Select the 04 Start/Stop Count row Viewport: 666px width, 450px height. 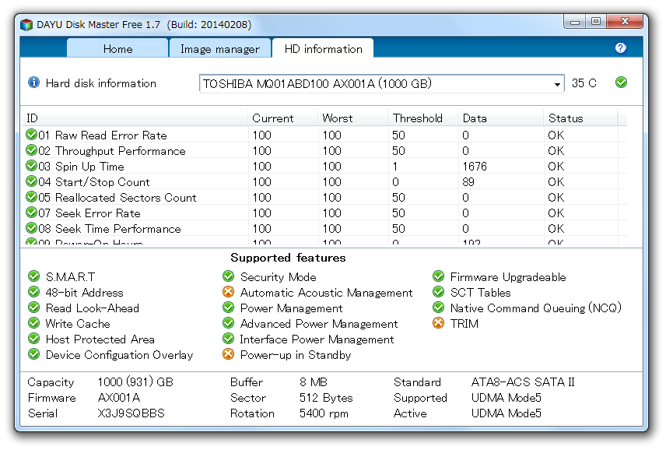tap(325, 182)
